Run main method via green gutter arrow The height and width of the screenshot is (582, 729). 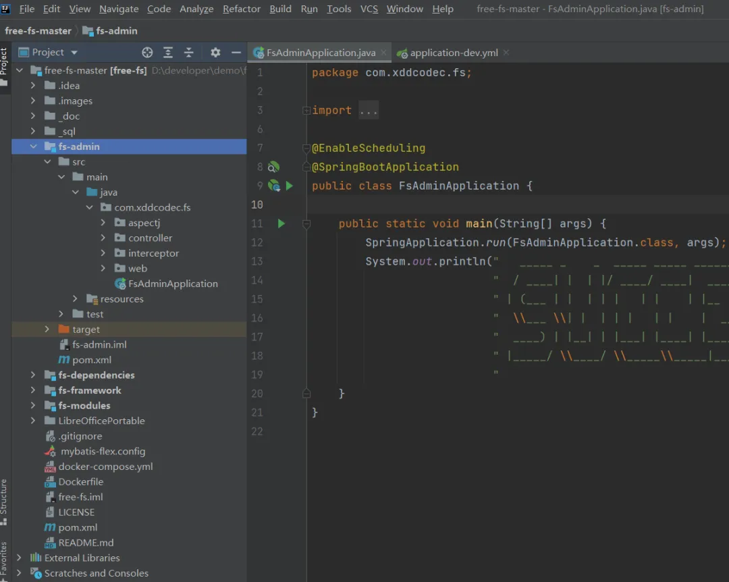[x=281, y=223]
